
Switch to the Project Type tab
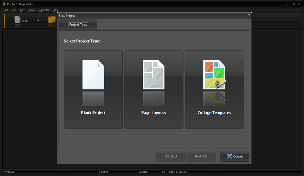78,25
